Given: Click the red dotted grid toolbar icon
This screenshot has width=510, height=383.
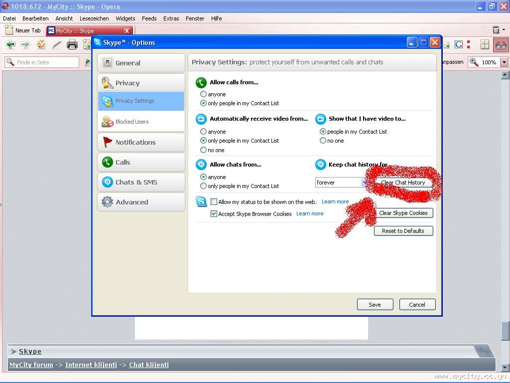Looking at the screenshot, I should (471, 44).
